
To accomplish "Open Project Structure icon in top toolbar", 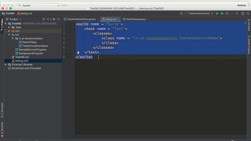I will coord(243,14).
